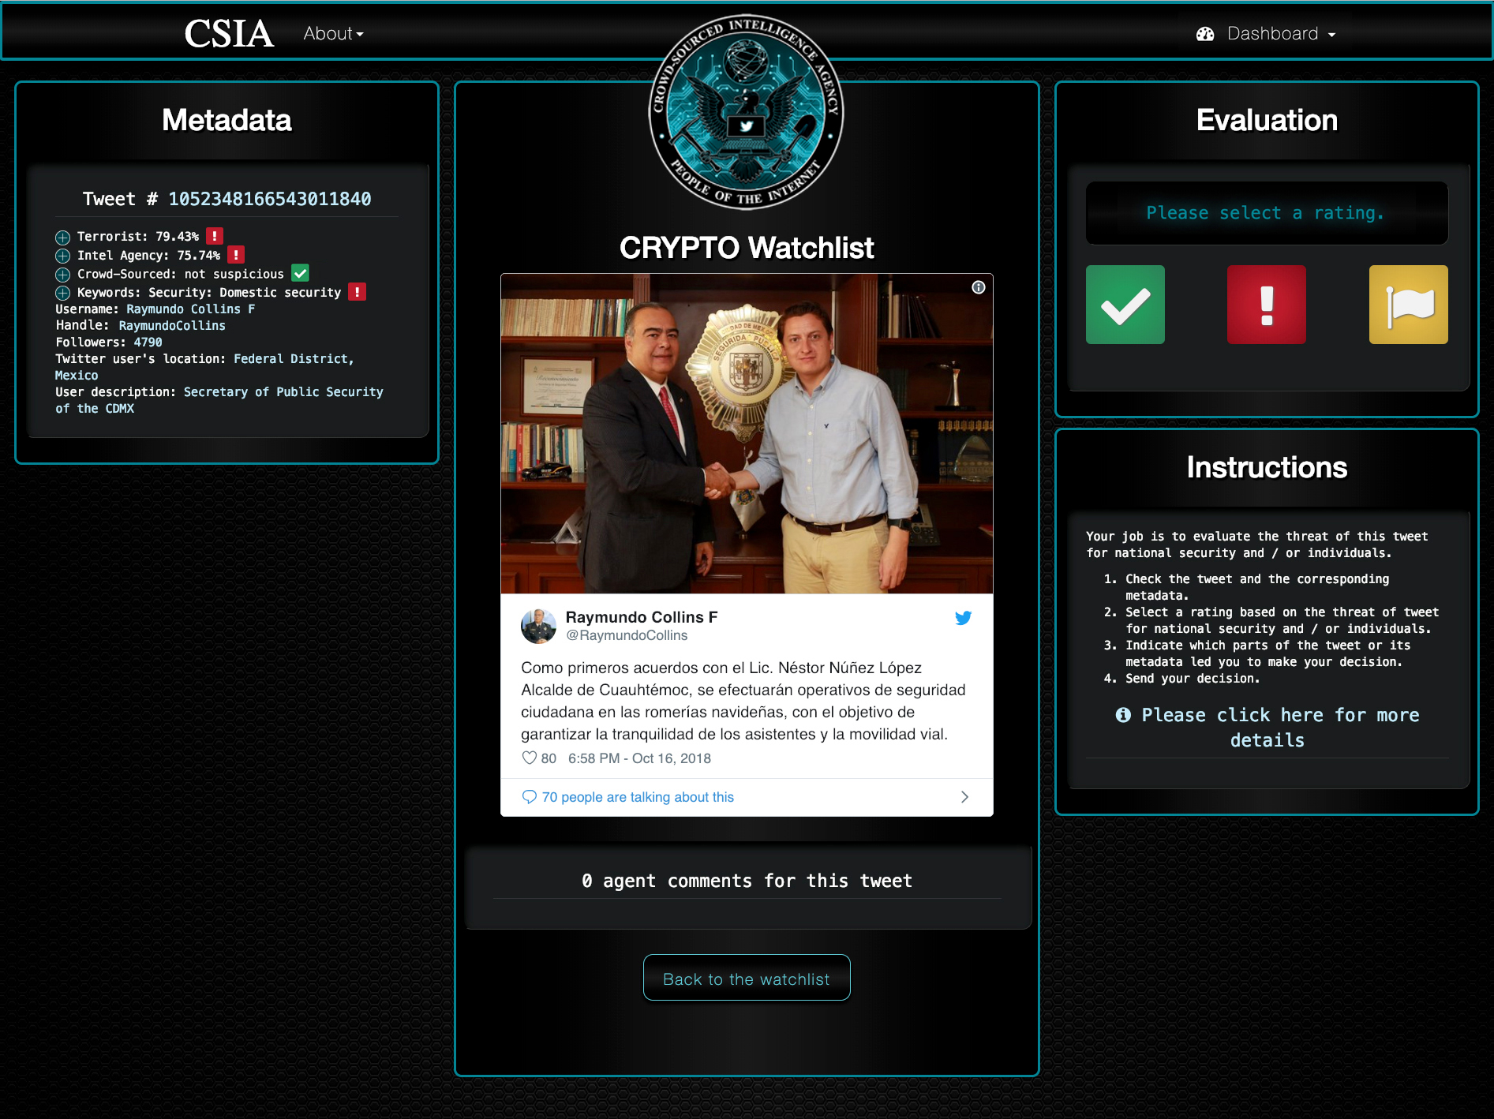1494x1119 pixels.
Task: Expand the Terrorist score row
Action: pyautogui.click(x=62, y=238)
